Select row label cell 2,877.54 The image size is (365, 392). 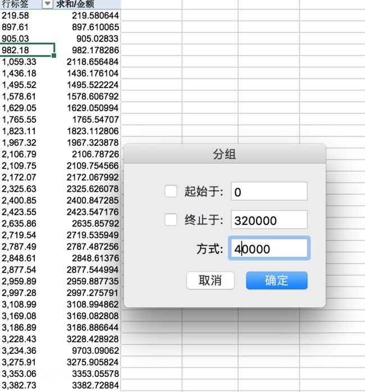[28, 270]
